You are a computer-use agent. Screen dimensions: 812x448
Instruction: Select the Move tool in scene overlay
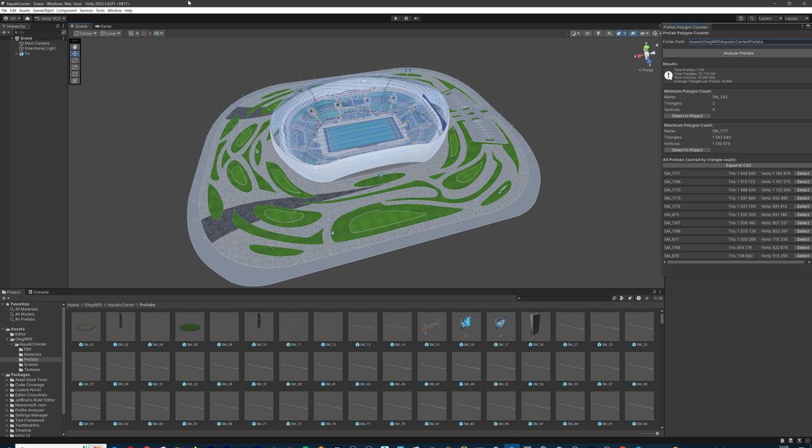[75, 53]
